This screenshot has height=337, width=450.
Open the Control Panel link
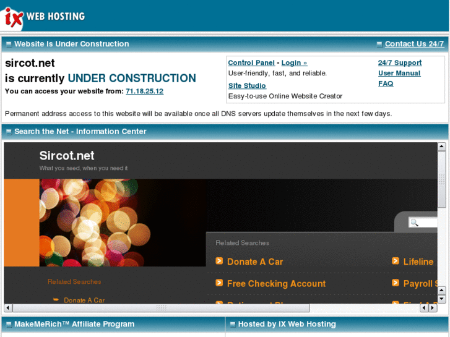click(x=251, y=63)
